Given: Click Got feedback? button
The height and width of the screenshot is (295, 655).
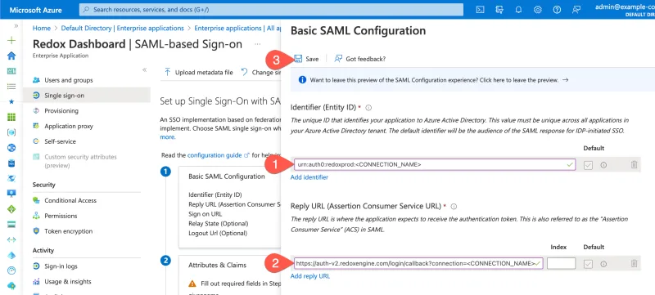Looking at the screenshot, I should pos(359,59).
